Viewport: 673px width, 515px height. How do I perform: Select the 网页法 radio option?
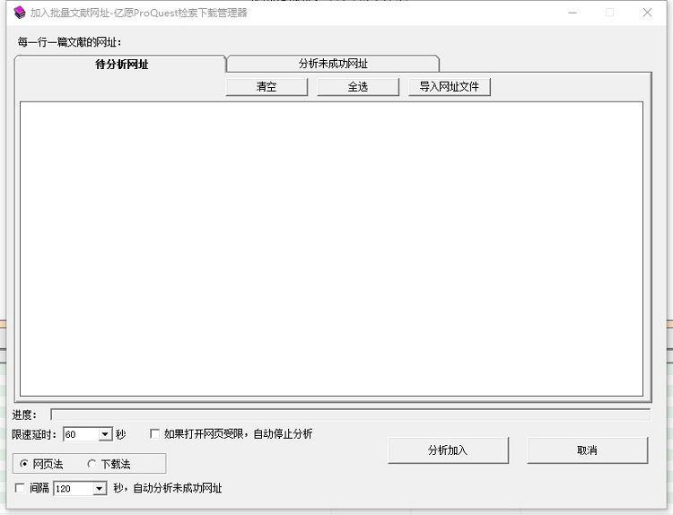point(24,464)
